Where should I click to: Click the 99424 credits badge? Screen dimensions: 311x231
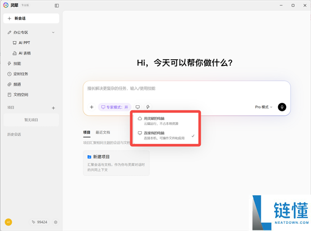point(39,222)
